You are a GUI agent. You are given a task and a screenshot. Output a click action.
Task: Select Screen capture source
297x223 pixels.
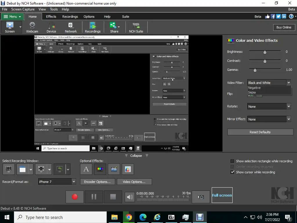click(10, 27)
